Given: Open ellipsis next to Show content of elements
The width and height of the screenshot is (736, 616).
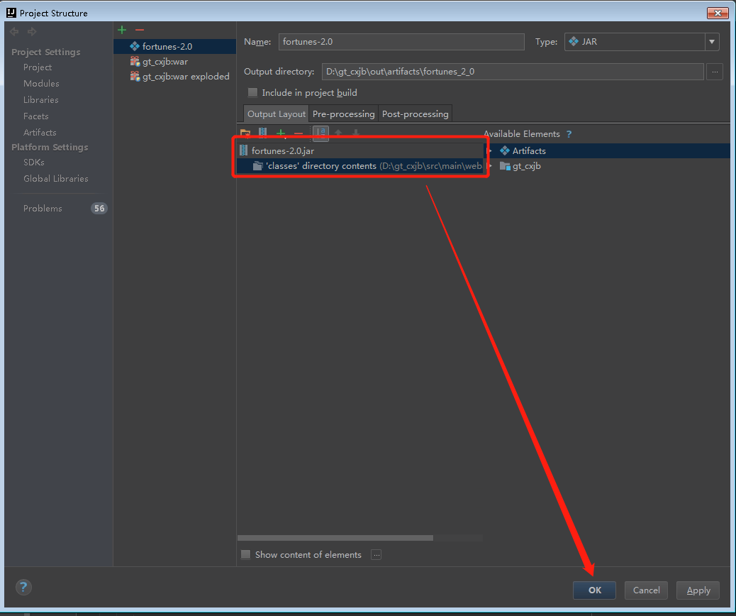Looking at the screenshot, I should click(376, 554).
